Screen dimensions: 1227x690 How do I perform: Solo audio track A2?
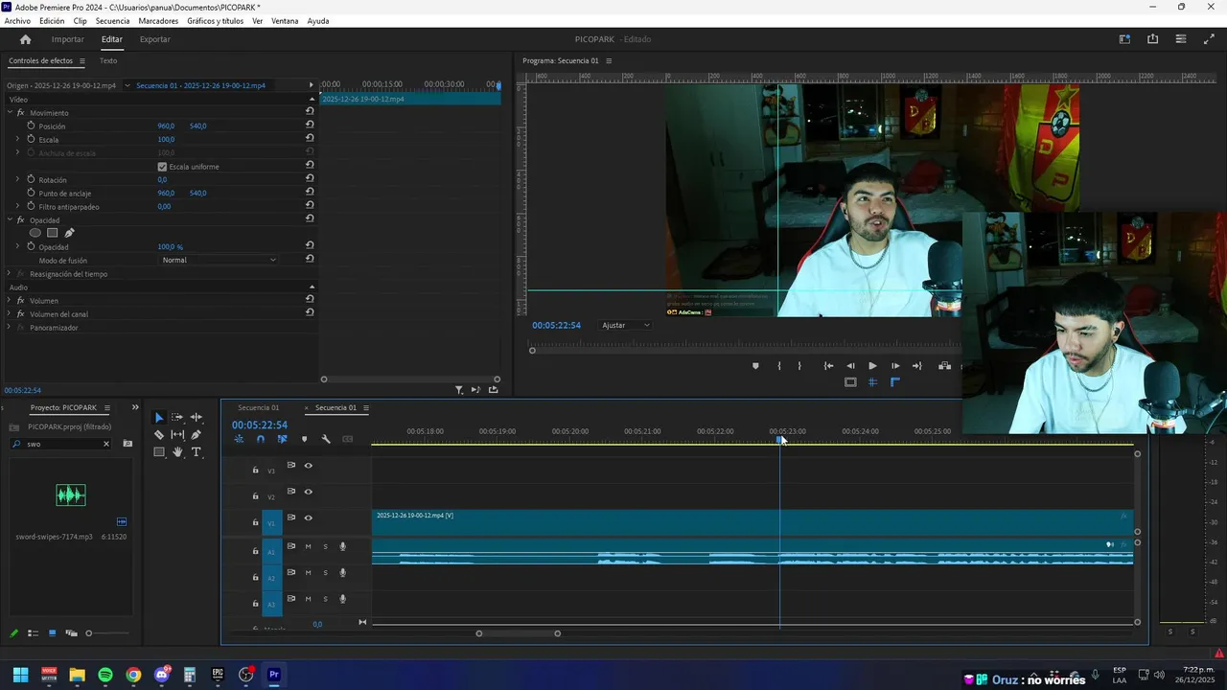pos(325,573)
